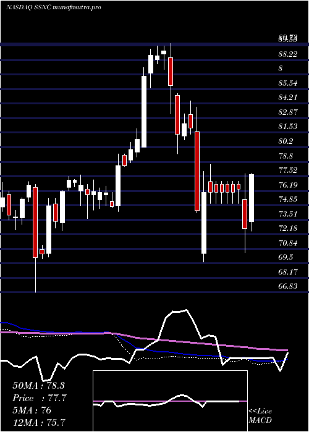
Task: Click the 81.53 price axis label
Action: [x=287, y=127]
